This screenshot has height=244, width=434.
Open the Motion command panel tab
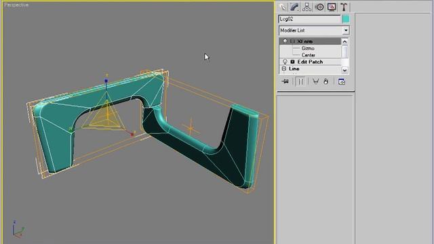319,7
